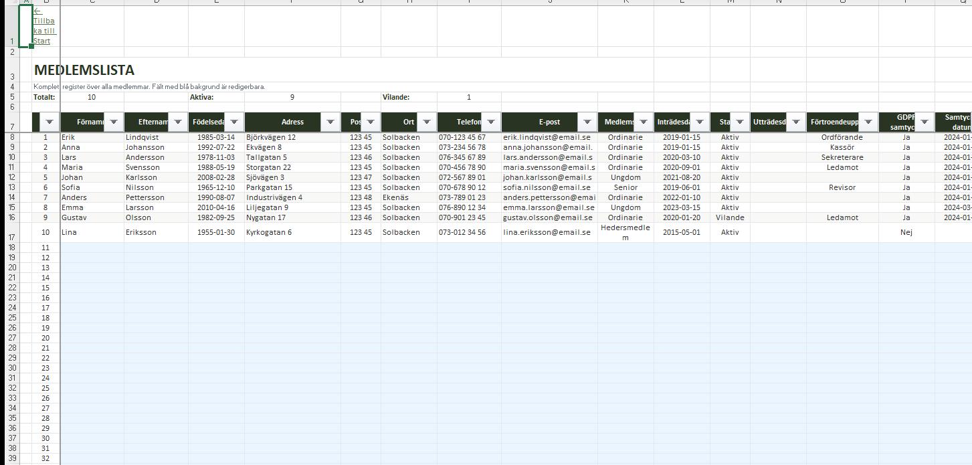The image size is (972, 465).
Task: Expand the Utträdesdatum filter arrow
Action: (795, 122)
